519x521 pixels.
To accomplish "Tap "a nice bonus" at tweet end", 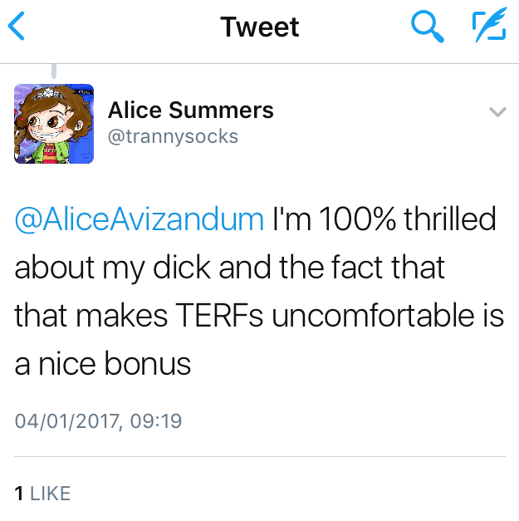I will [104, 364].
